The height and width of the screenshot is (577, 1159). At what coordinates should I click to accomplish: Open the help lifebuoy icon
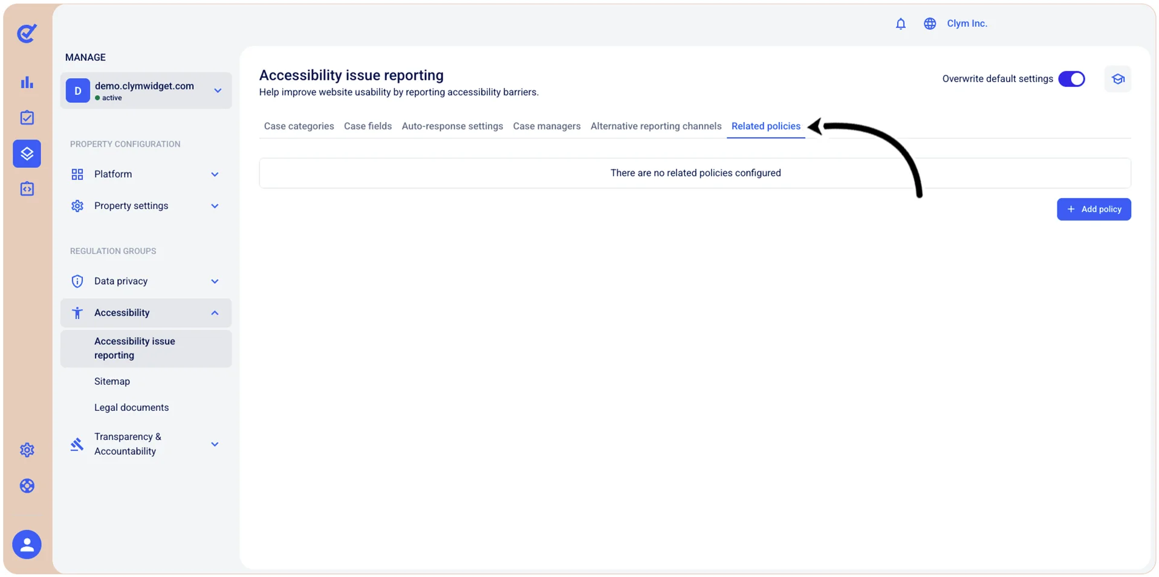tap(27, 486)
